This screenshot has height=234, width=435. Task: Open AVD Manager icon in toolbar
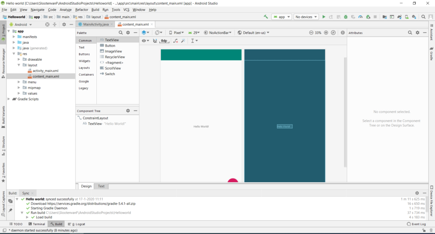click(x=407, y=17)
